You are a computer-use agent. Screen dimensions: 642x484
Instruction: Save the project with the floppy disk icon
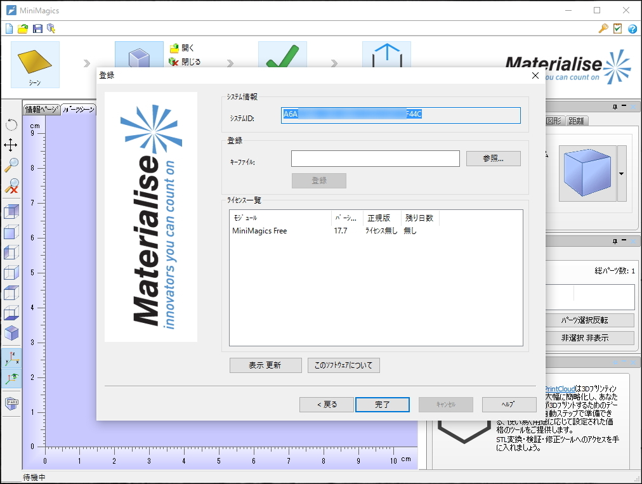(37, 28)
